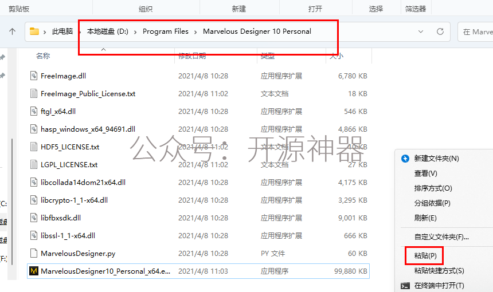This screenshot has width=493, height=292.
Task: Click the libfbxsdk.dll file name
Action: [x=61, y=218]
